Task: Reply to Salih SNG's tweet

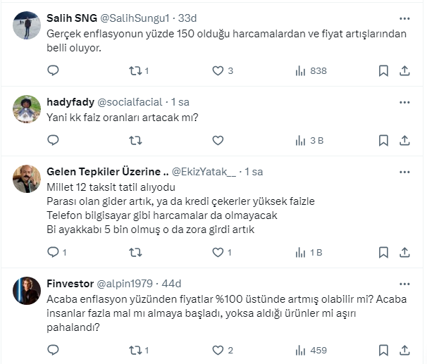Action: [53, 70]
